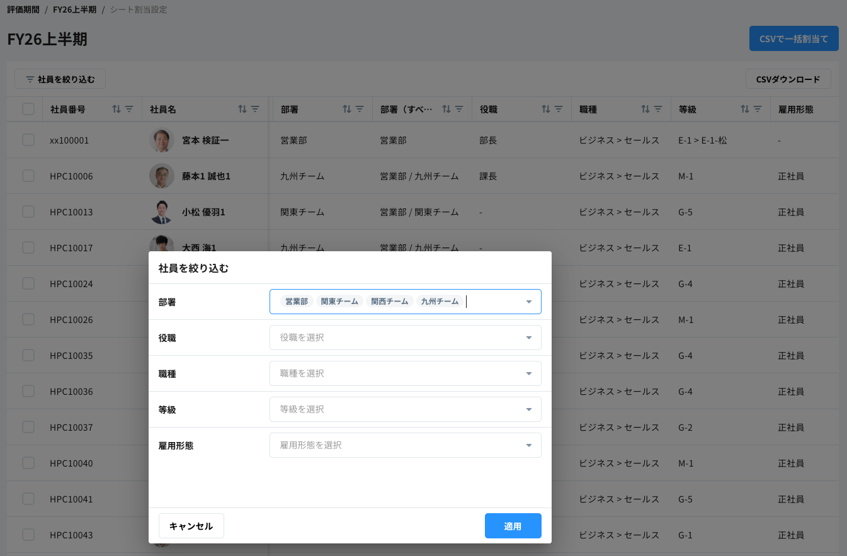This screenshot has width=847, height=556.
Task: Toggle the select-all header checkbox
Action: pos(28,109)
